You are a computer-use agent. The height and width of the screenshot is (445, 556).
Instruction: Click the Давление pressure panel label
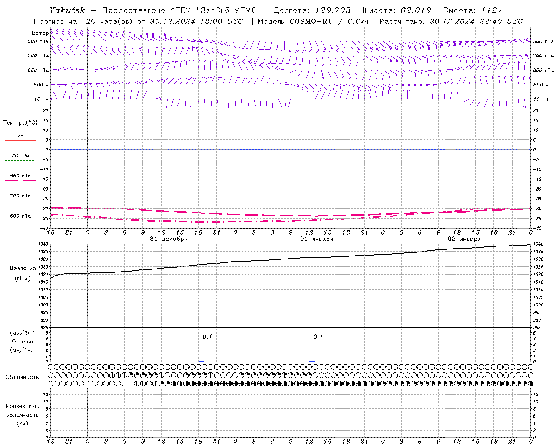(x=22, y=269)
